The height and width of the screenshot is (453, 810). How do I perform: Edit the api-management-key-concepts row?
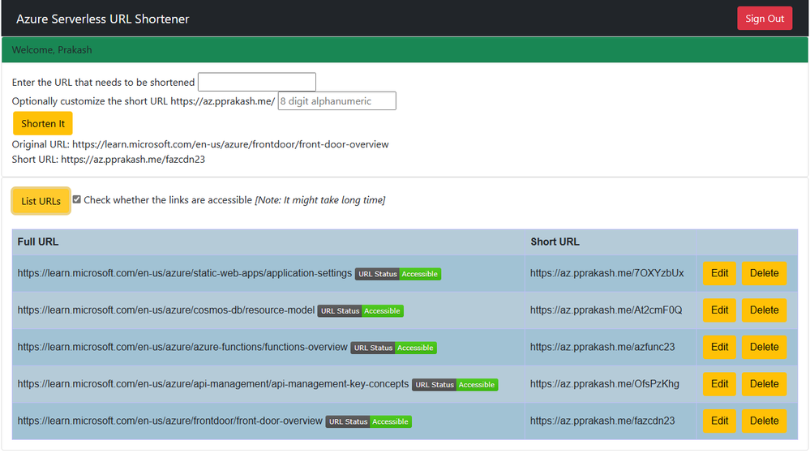click(719, 384)
